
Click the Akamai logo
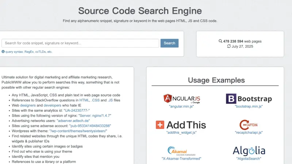[181, 151]
